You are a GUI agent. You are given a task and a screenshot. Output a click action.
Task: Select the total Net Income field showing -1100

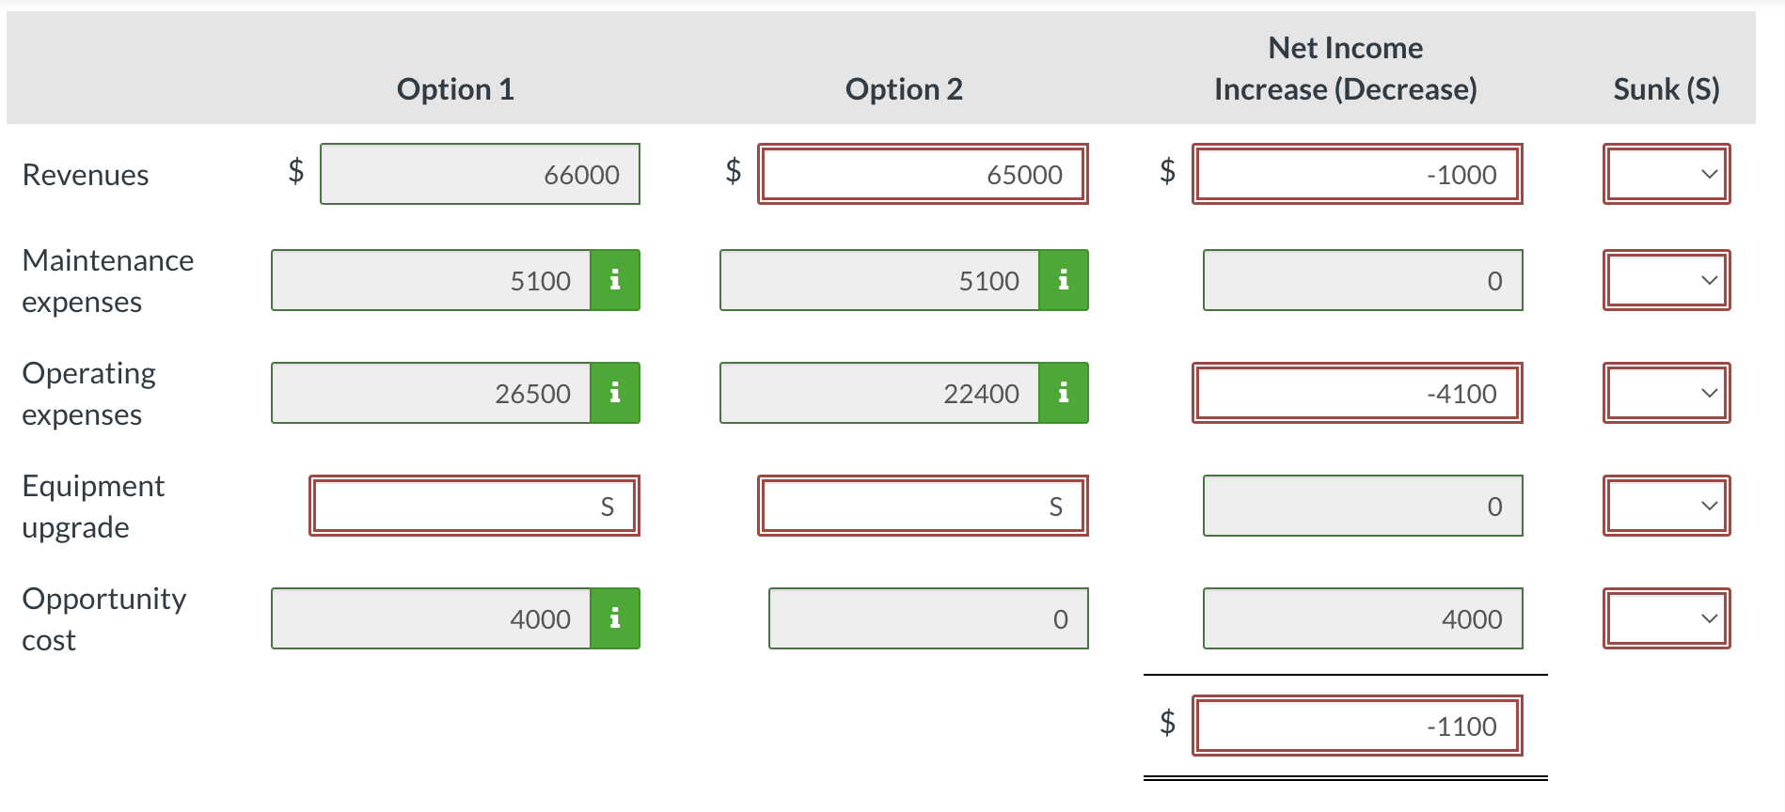1357,725
